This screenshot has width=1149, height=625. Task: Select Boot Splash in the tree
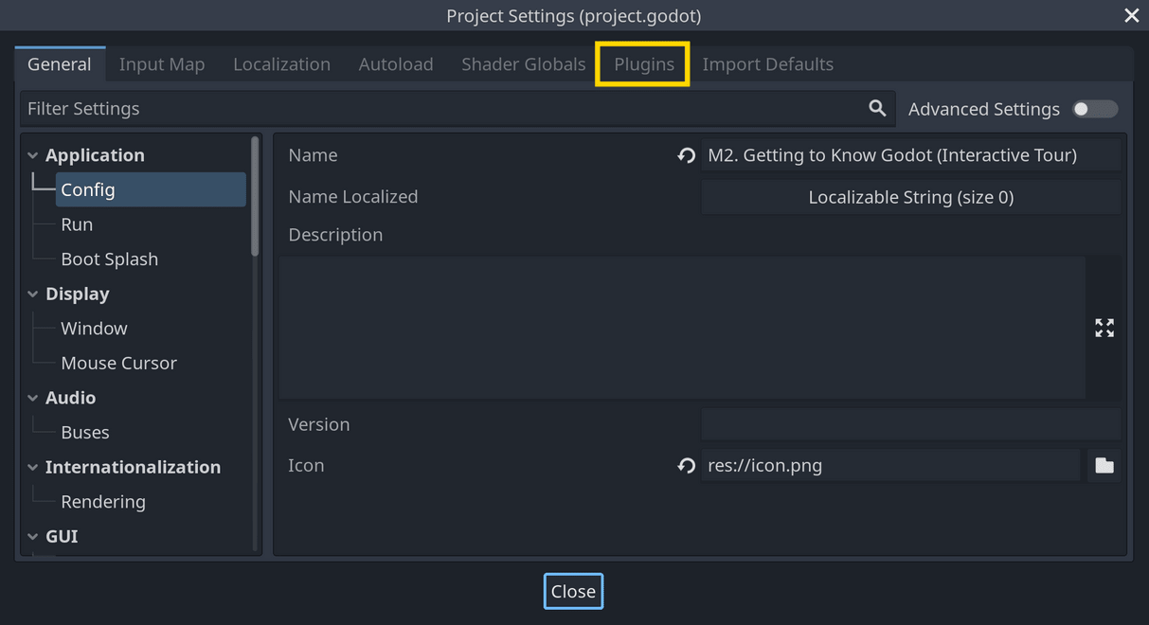(109, 259)
